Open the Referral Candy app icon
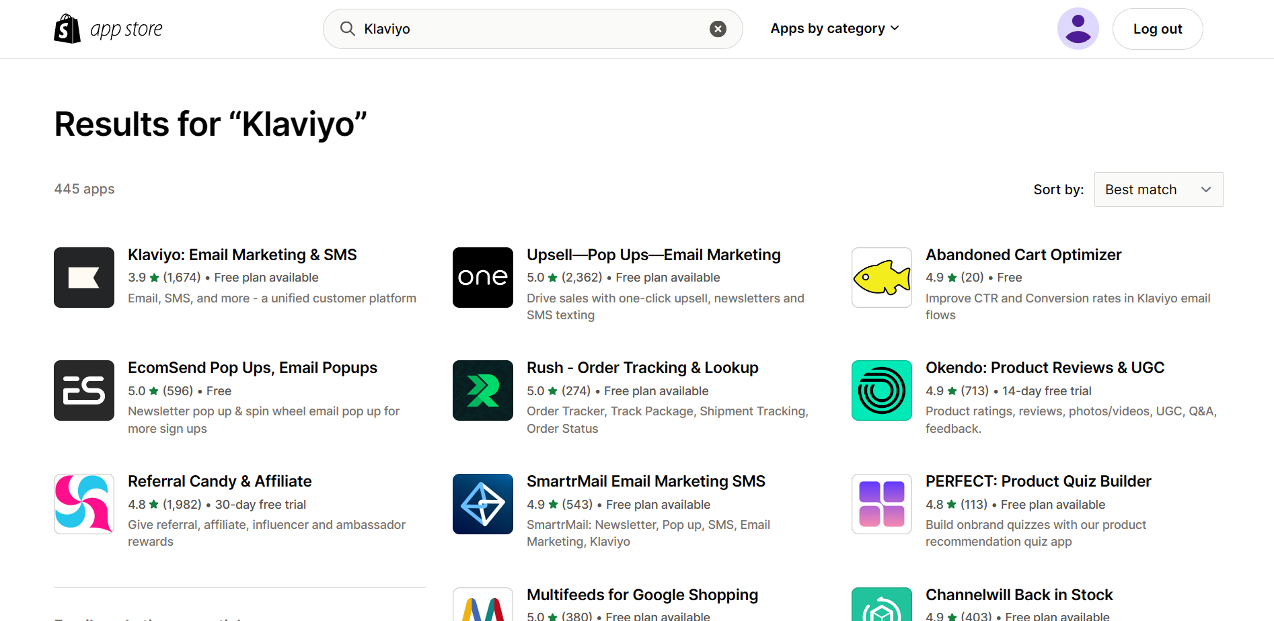Screen dimensions: 1274x621 coord(84,504)
